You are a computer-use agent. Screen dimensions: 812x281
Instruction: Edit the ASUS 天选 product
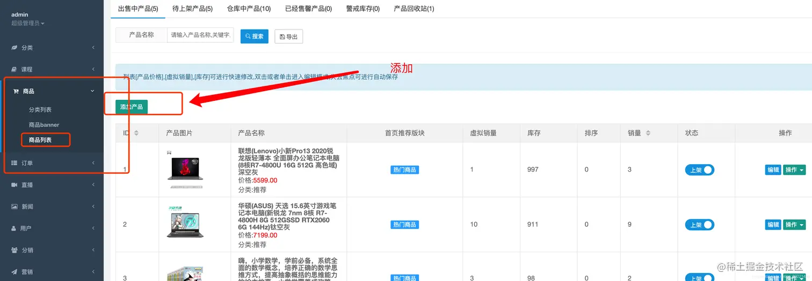tap(773, 225)
